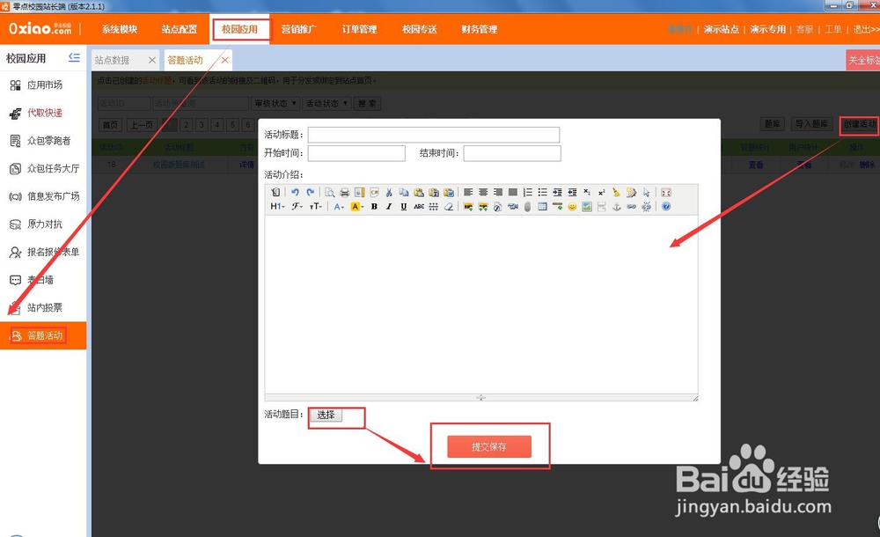Open text color picker
Viewport: 880px width, 537px height.
(339, 206)
